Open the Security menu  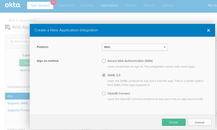pos(131,5)
